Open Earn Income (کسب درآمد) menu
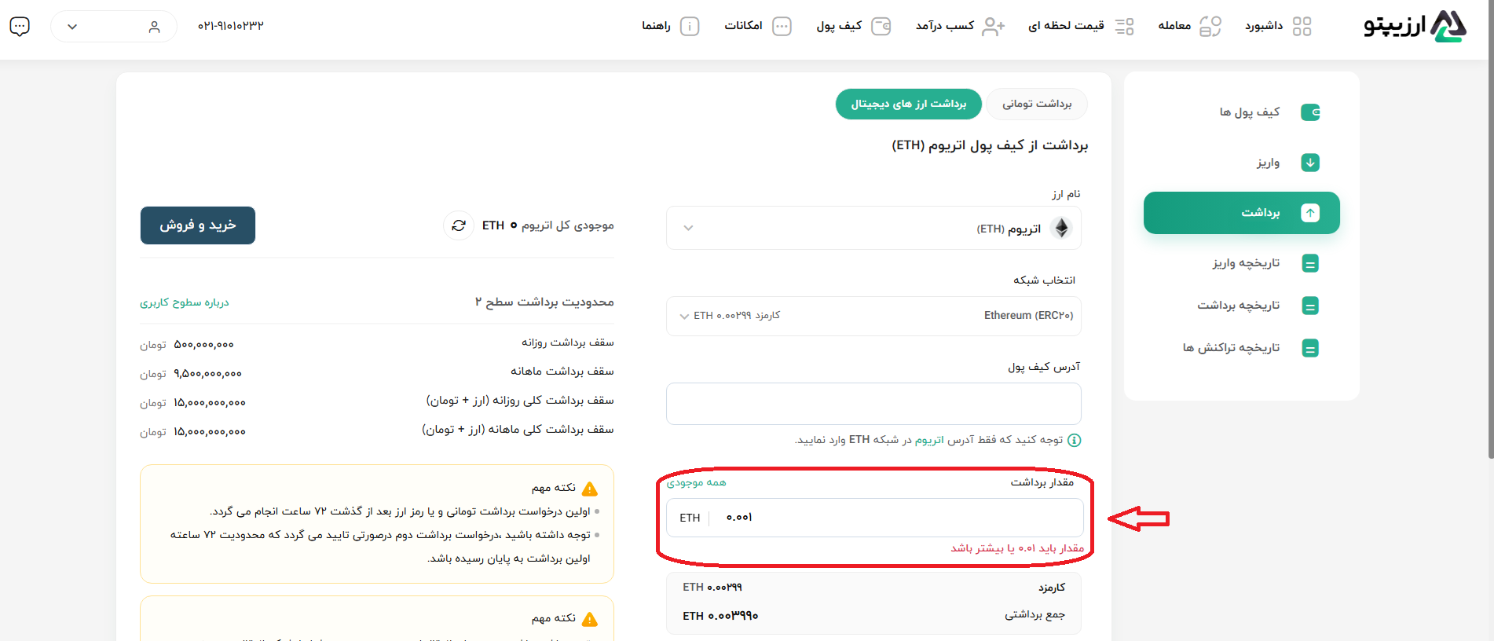The width and height of the screenshot is (1494, 641). click(945, 26)
